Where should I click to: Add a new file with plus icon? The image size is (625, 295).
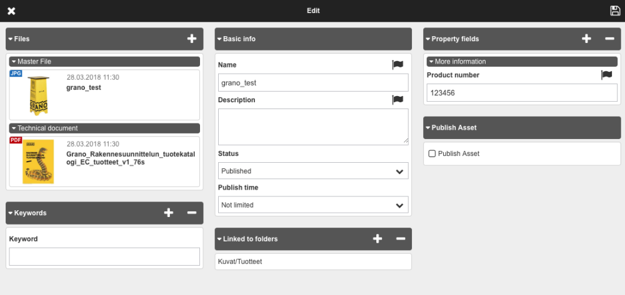(x=192, y=39)
